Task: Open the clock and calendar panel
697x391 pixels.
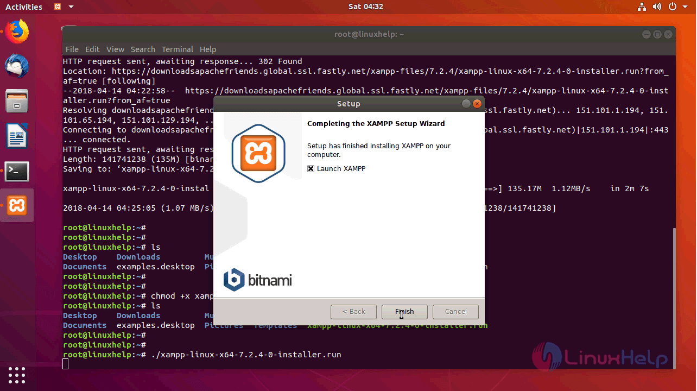Action: pyautogui.click(x=365, y=7)
